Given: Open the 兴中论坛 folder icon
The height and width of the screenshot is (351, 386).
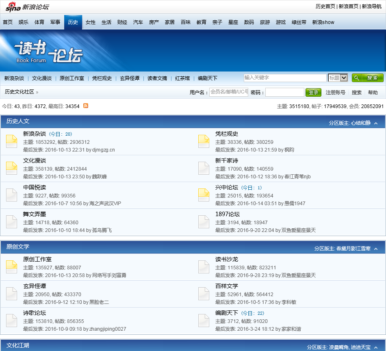Looking at the screenshot, I should pos(204,195).
